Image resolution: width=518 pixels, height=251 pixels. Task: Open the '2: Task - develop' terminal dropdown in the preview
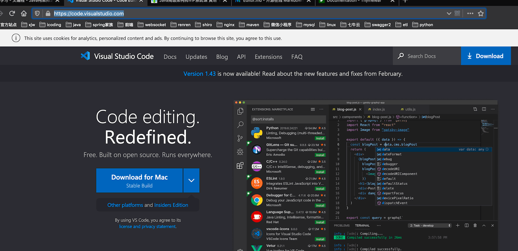(430, 225)
